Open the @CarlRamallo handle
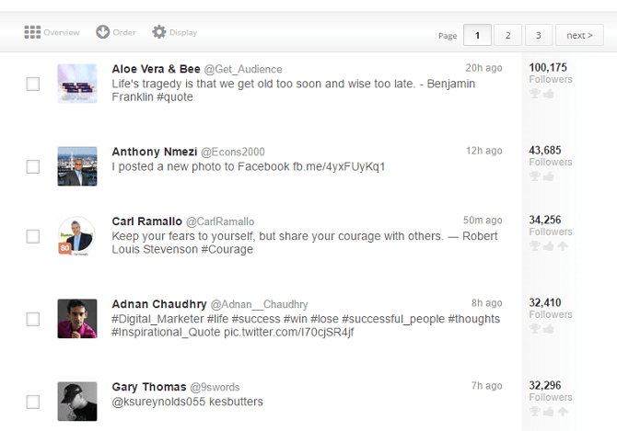Viewport: 617px width, 431px height. pos(220,221)
